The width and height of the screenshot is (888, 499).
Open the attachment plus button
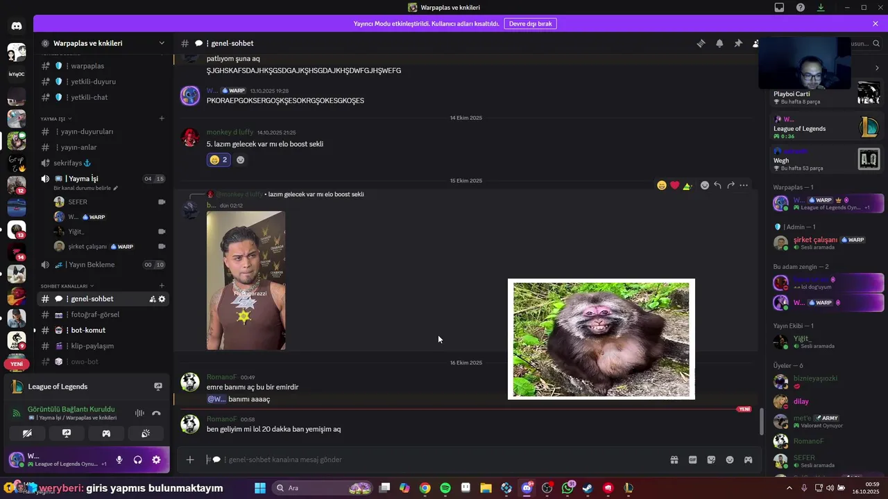pyautogui.click(x=190, y=459)
